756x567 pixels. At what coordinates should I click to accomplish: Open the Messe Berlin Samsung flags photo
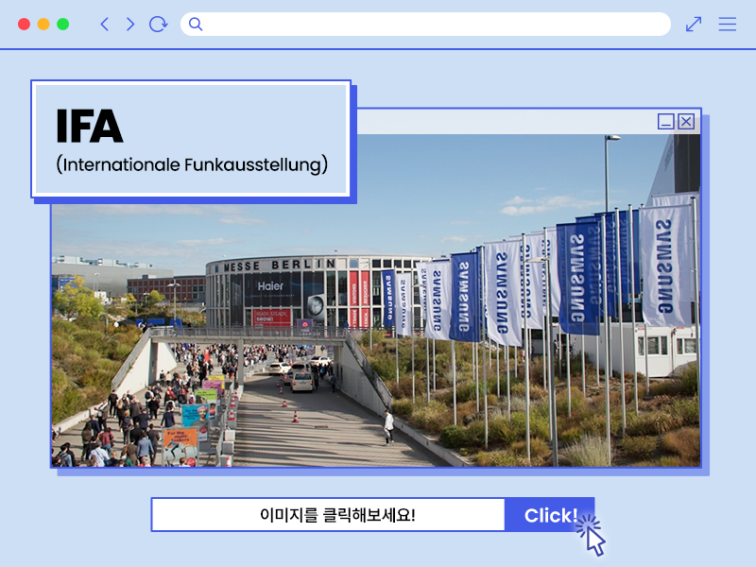(x=375, y=301)
